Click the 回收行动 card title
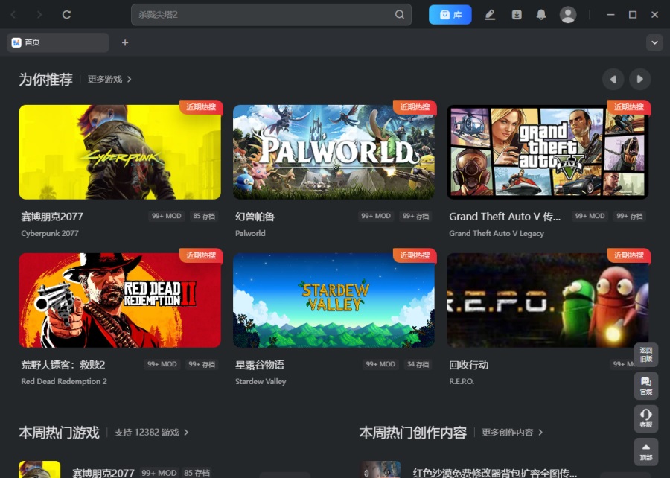670x478 pixels. click(x=469, y=365)
